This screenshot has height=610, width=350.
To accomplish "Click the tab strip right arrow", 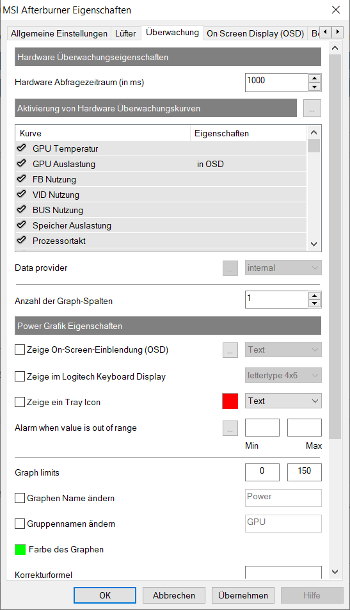I will click(338, 32).
